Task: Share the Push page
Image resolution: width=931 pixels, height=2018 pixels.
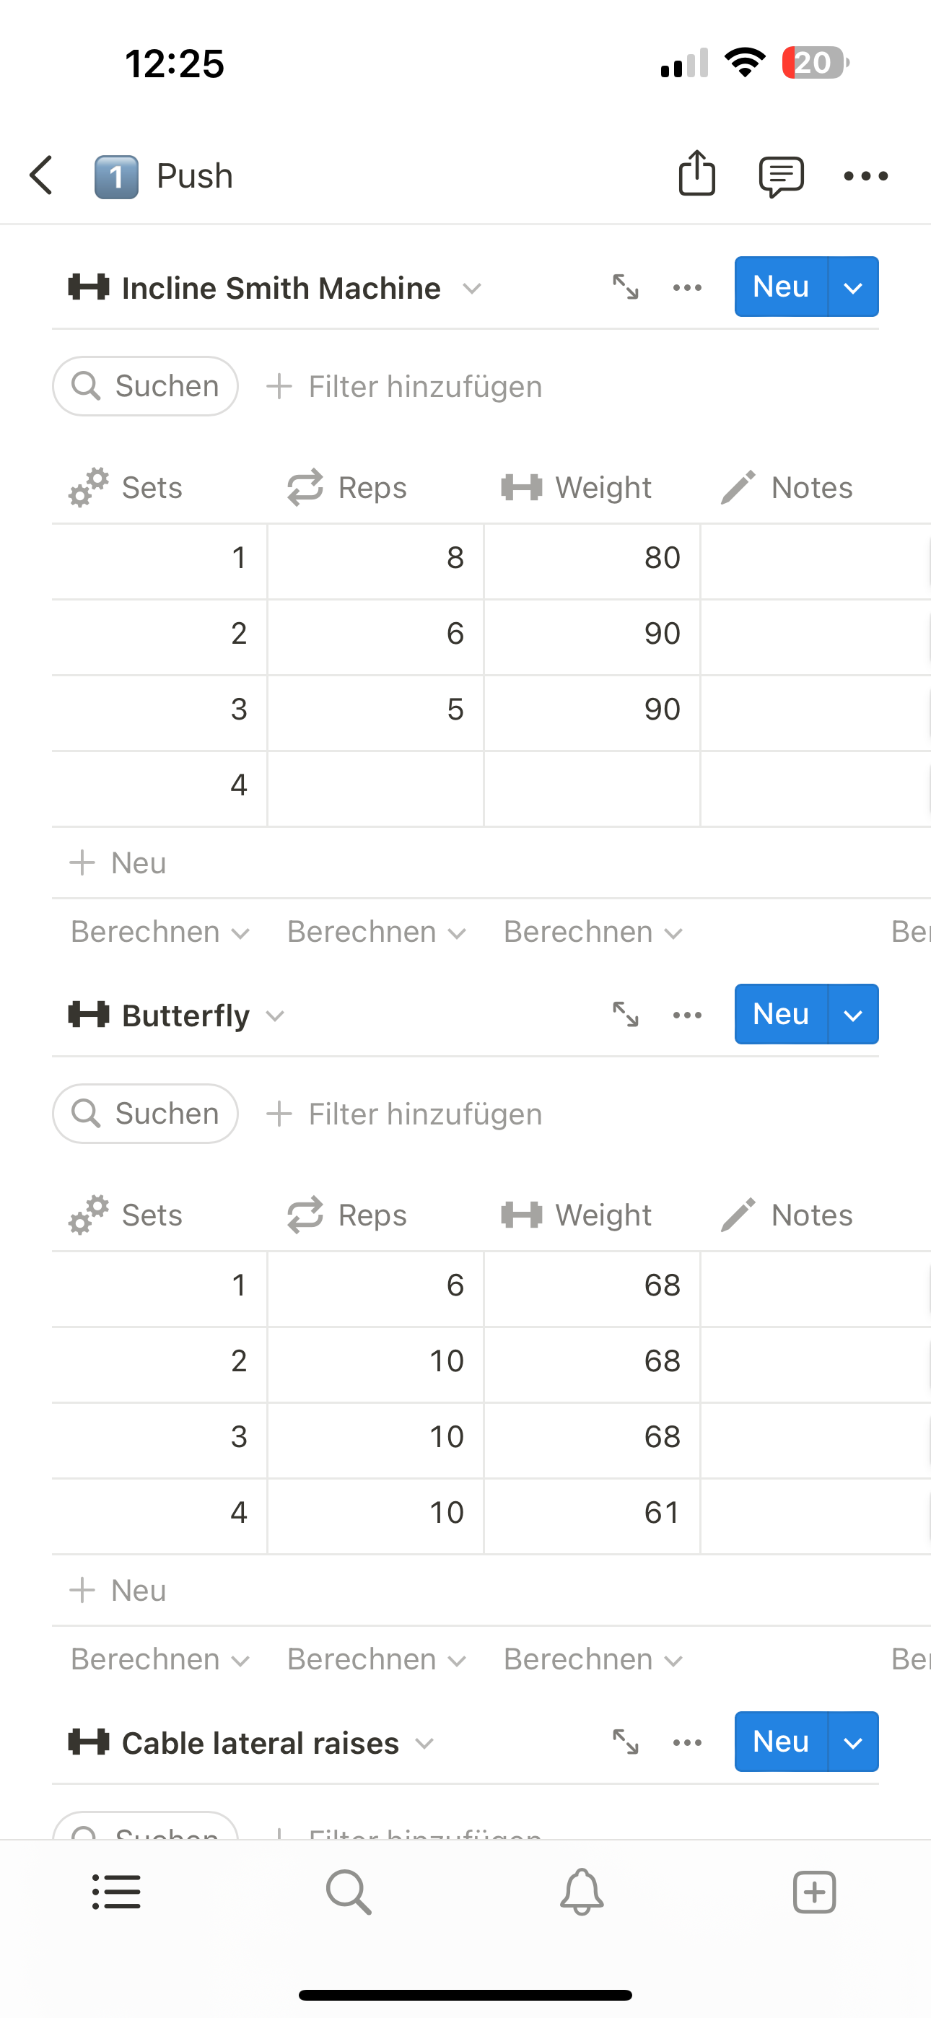Action: 696,175
